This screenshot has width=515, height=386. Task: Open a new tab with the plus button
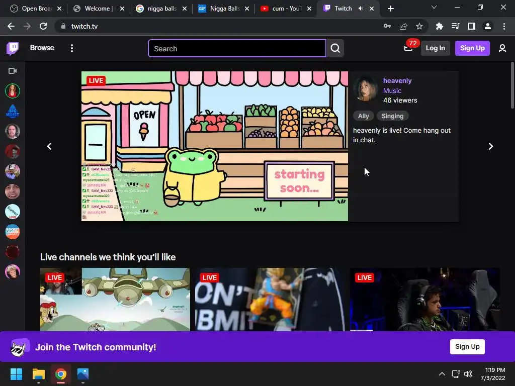coord(390,9)
